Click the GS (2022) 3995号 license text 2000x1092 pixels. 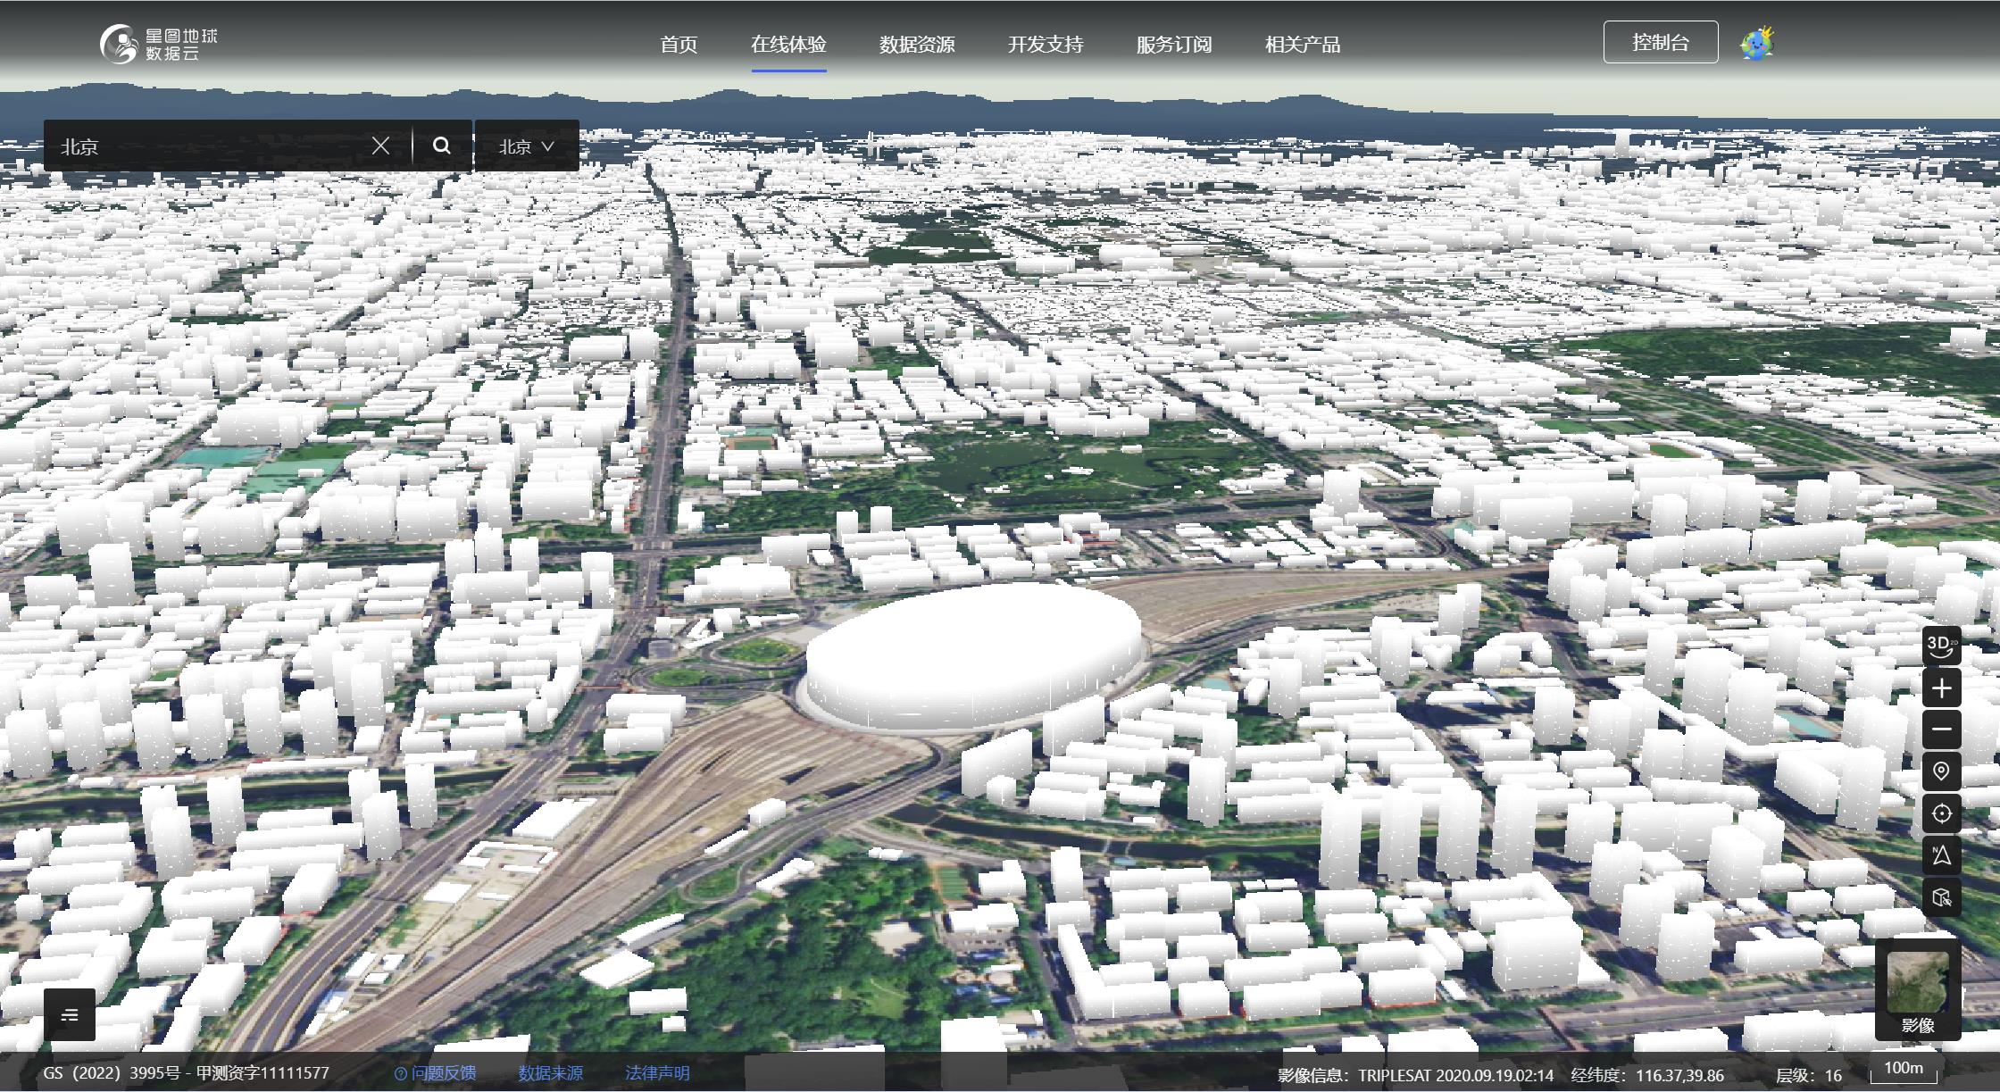point(186,1073)
